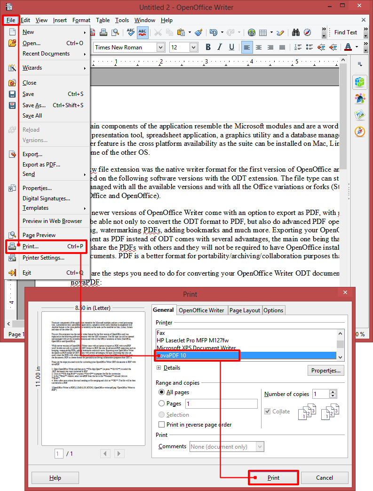
Task: Toggle Bold formatting
Action: (x=208, y=48)
